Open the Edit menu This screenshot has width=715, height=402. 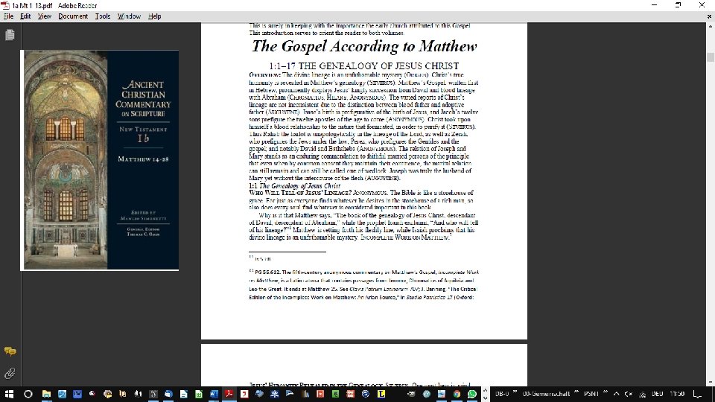(x=25, y=16)
